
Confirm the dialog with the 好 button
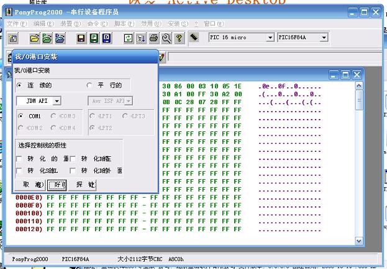[x=57, y=185]
